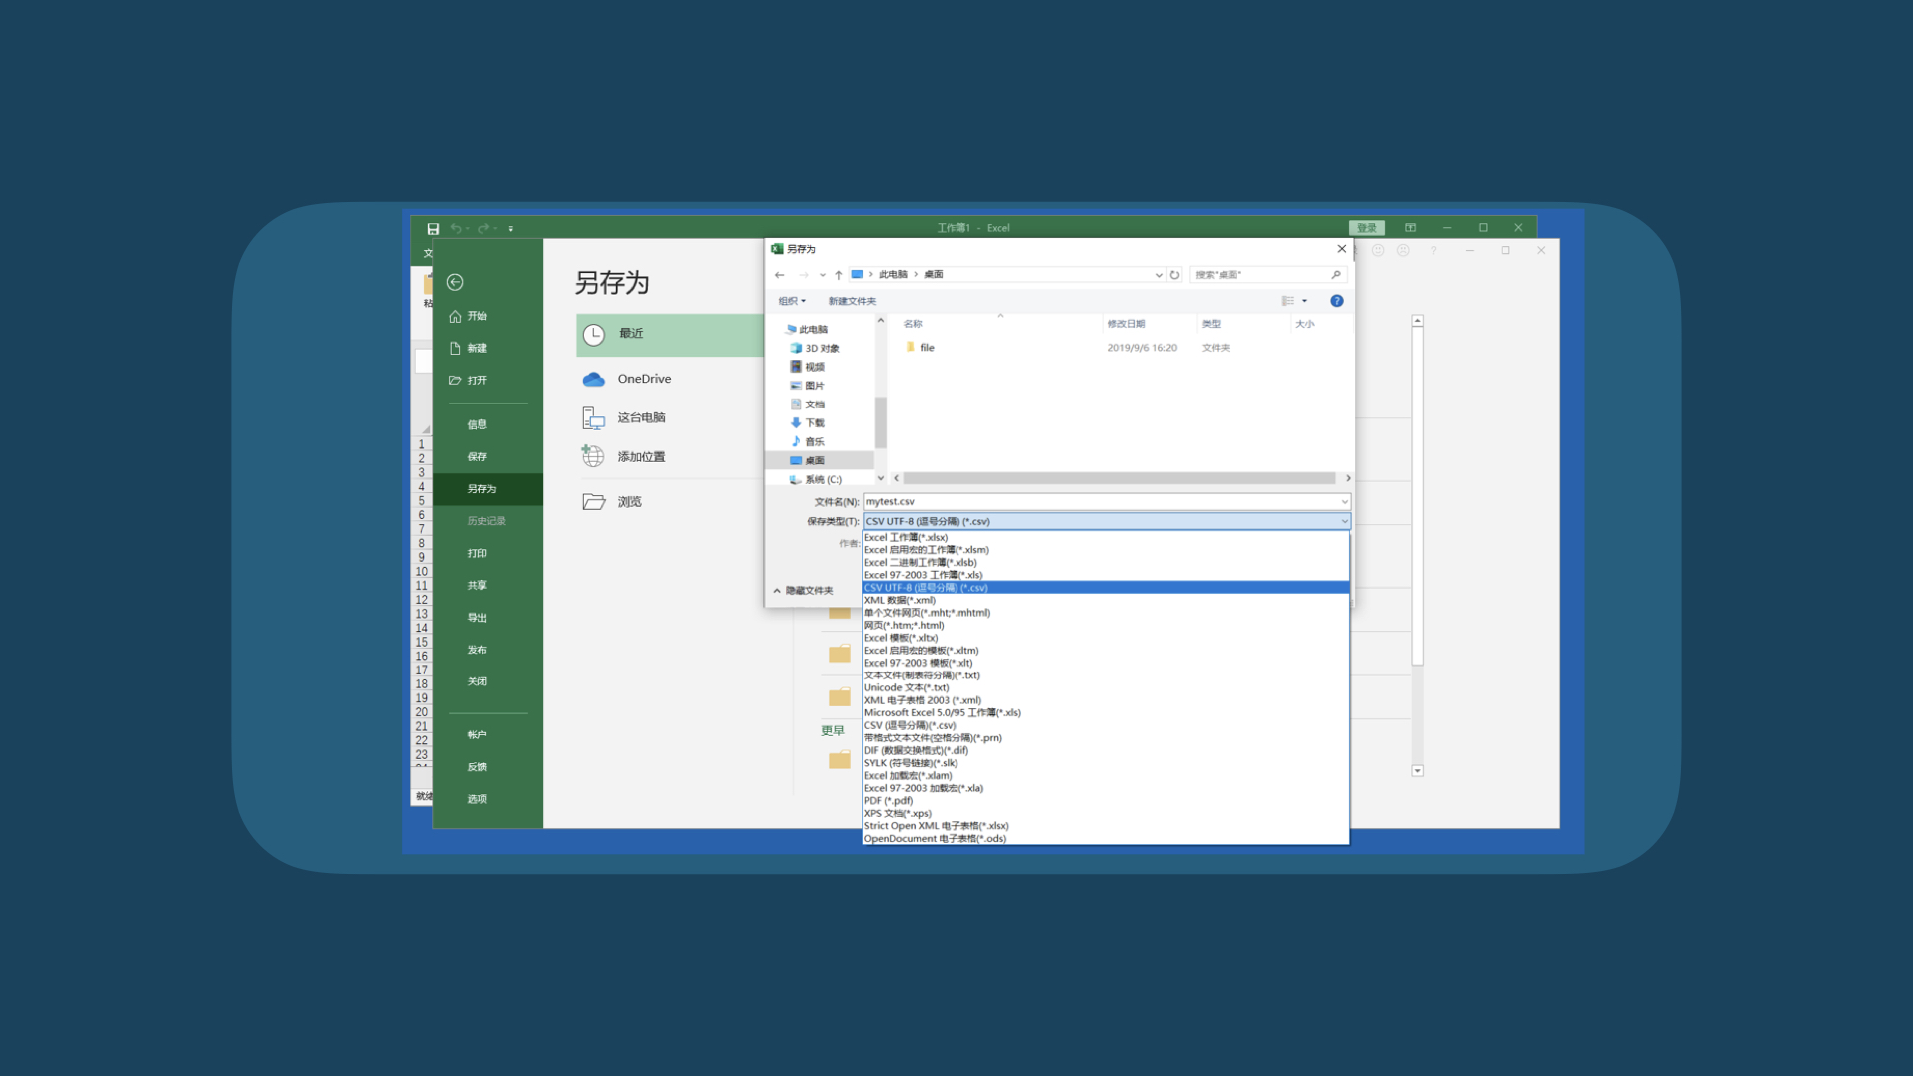Open the quick access toolbar customize arrow
Viewport: 1913px width, 1076px height.
coord(511,229)
